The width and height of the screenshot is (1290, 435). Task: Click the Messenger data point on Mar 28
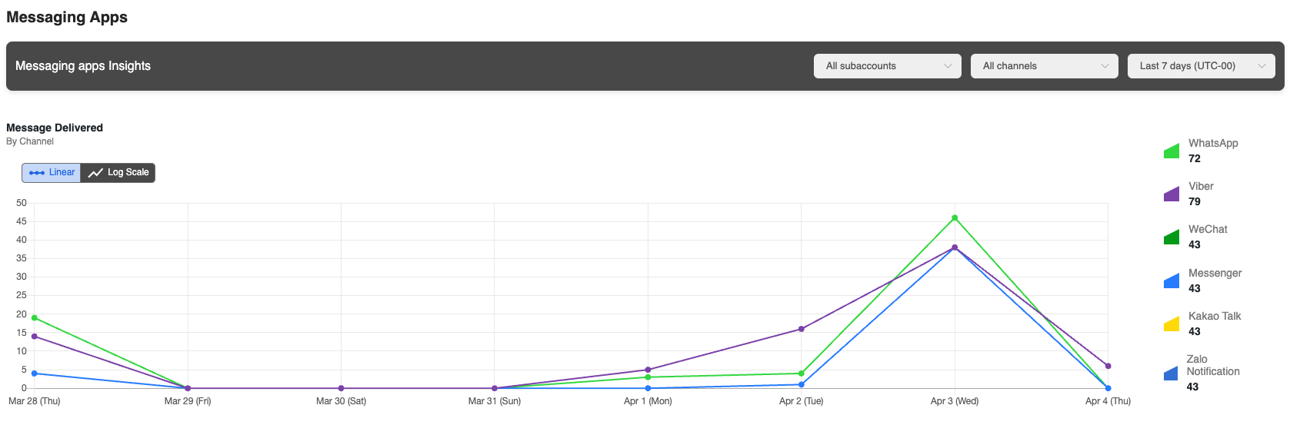click(x=35, y=374)
